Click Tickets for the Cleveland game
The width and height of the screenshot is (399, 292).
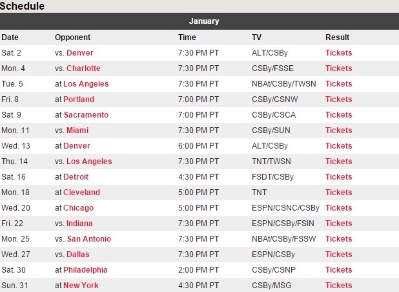339,193
